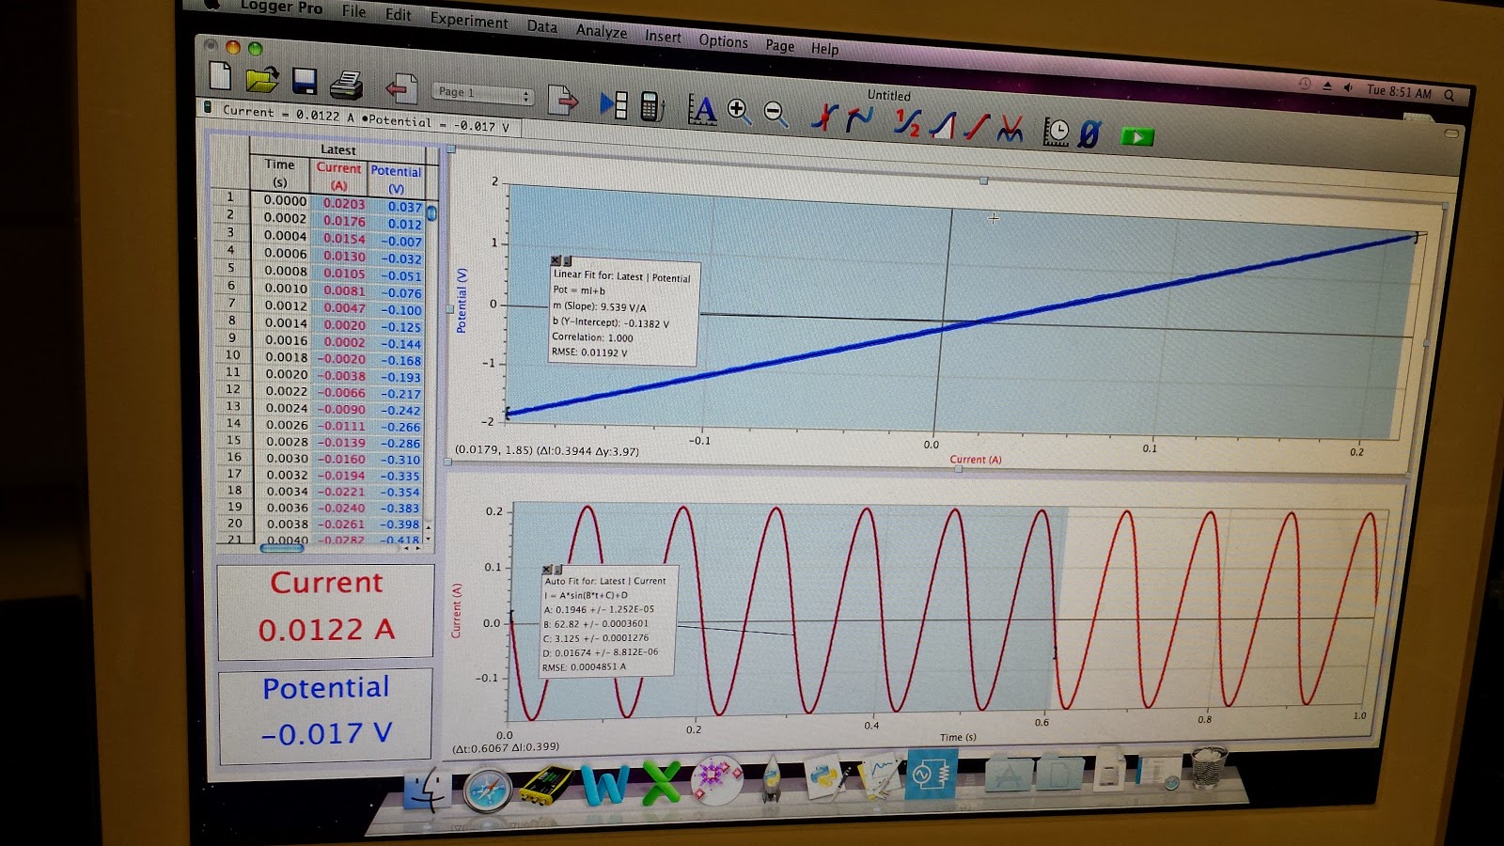Open a file with the folder icon
The image size is (1504, 846).
261,80
